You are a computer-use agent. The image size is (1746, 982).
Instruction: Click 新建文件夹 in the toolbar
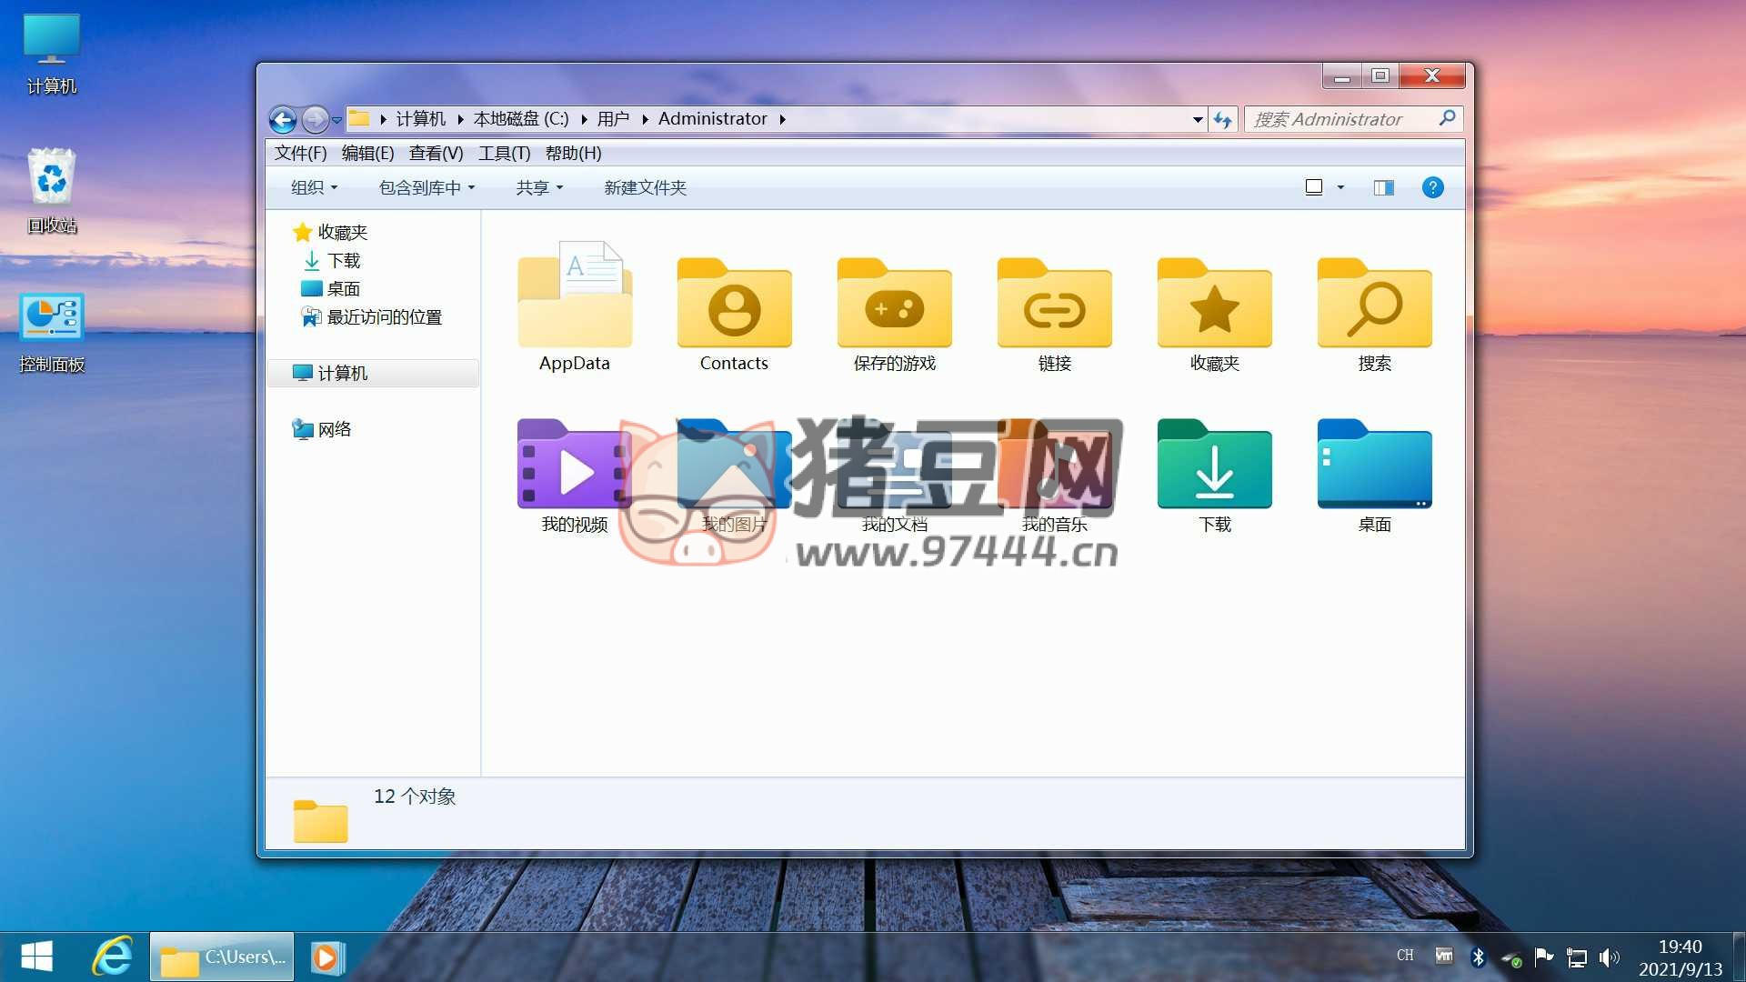pyautogui.click(x=645, y=187)
